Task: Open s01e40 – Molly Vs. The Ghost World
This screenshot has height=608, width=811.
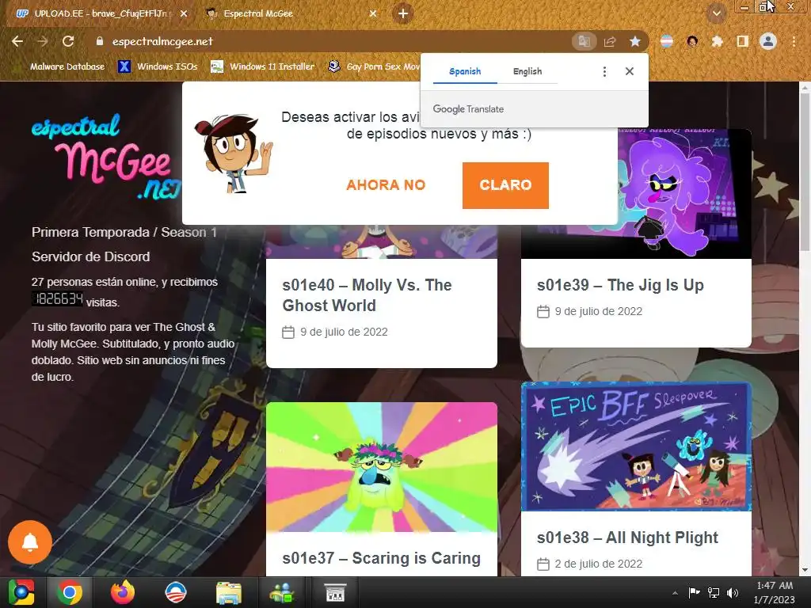Action: click(367, 295)
